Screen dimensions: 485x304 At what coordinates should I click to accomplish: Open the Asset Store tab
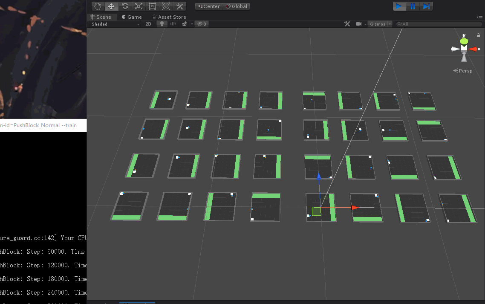click(x=169, y=17)
